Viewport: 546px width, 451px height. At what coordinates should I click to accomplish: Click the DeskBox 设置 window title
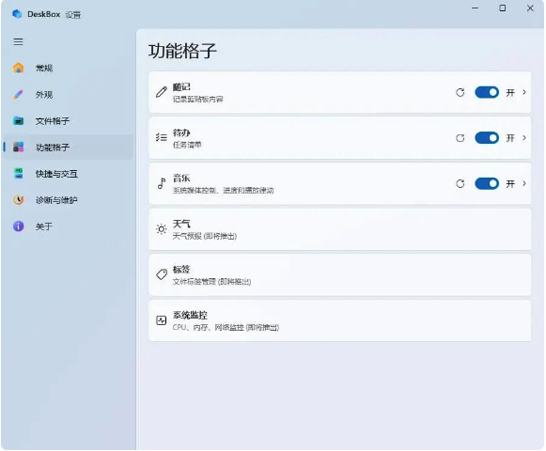pyautogui.click(x=54, y=14)
